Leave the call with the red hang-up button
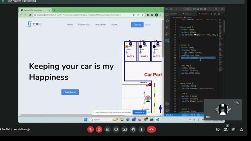251x141 pixels. point(151,129)
